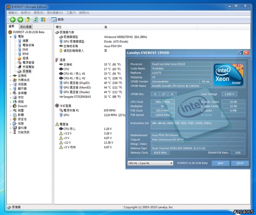The height and width of the screenshot is (215, 256).
Task: Open the 報告 report toolbar button
Action: 57,20
